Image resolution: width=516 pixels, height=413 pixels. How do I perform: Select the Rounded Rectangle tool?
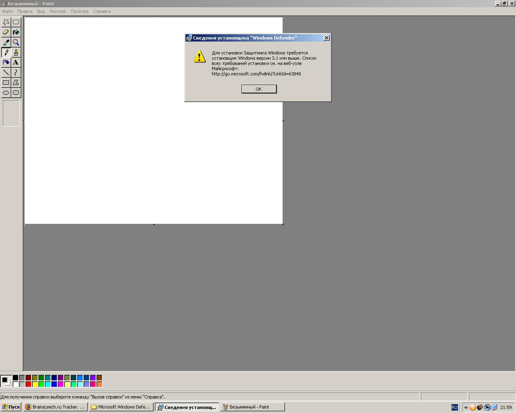[16, 93]
